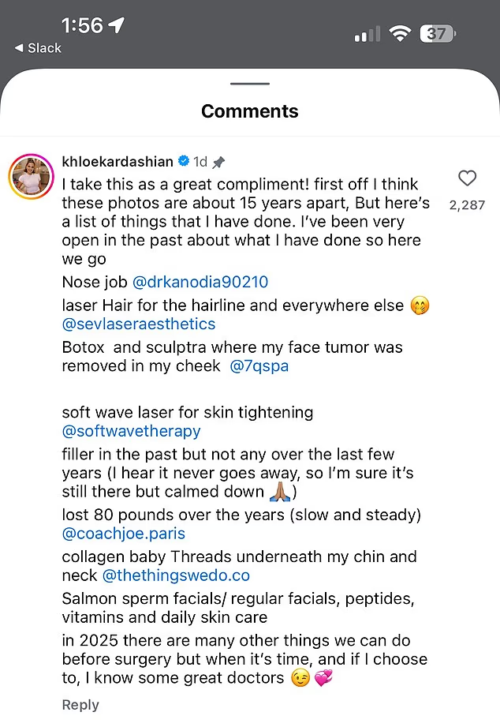Open the @sevlaseraesthetics mention

tap(139, 324)
